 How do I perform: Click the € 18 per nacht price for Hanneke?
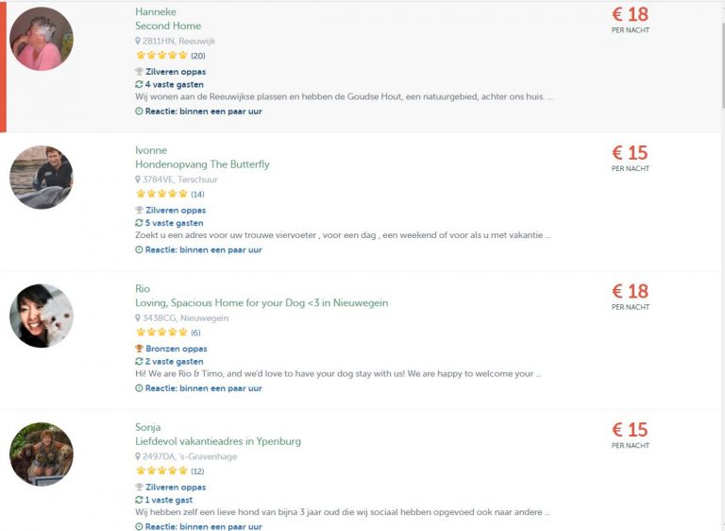coord(630,15)
